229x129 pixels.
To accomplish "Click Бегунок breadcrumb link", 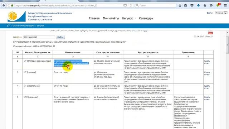I will 40,25.
